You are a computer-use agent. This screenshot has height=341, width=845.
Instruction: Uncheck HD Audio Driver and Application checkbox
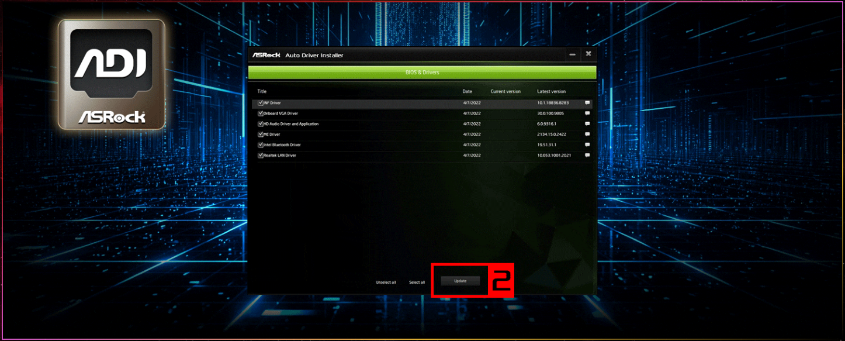point(261,124)
